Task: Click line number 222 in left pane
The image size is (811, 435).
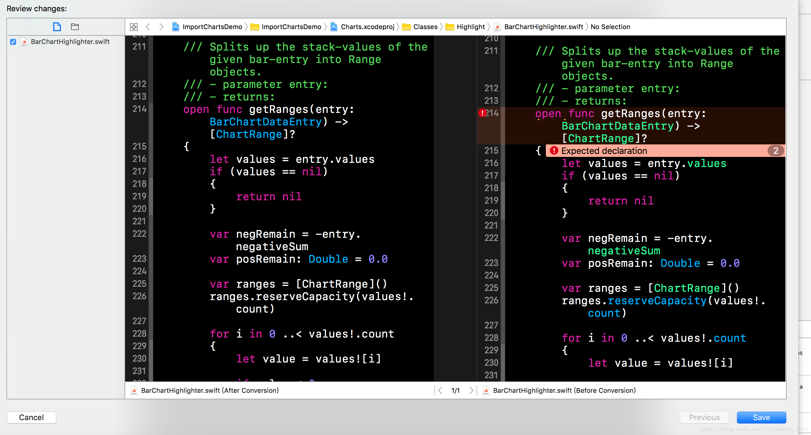Action: (139, 234)
